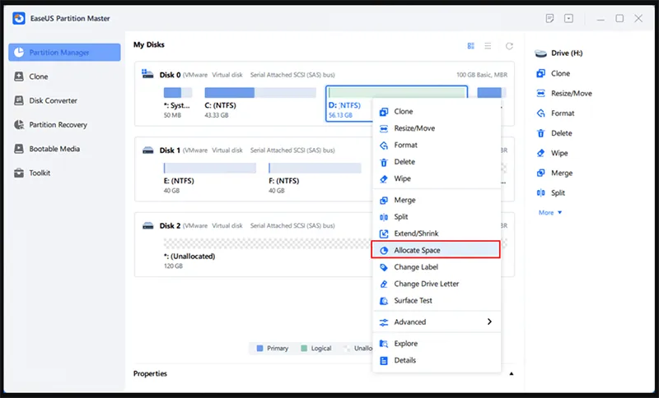Open the feedback note icon in title bar

(549, 18)
